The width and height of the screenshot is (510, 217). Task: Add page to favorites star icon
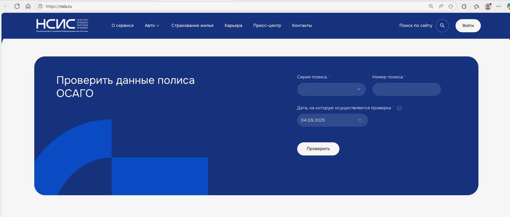tap(451, 6)
